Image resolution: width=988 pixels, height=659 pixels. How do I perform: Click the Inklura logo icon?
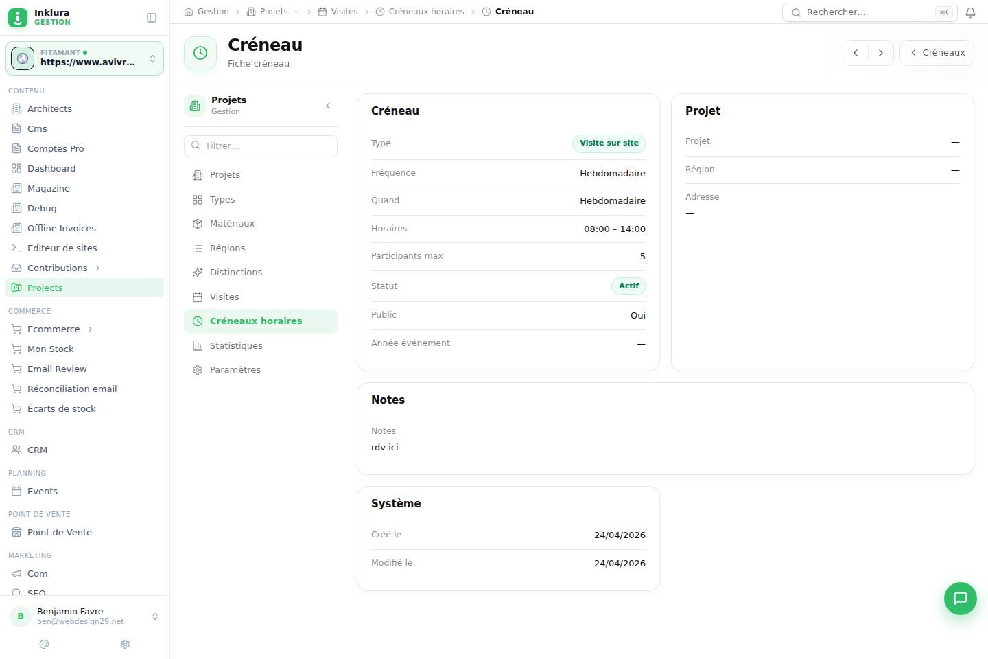(18, 17)
